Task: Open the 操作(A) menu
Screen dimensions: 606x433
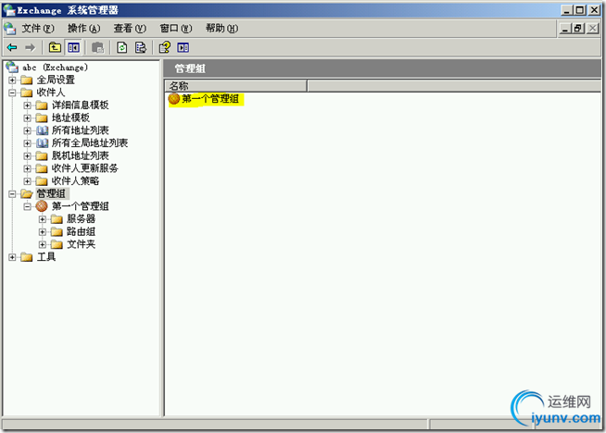Action: (x=84, y=28)
